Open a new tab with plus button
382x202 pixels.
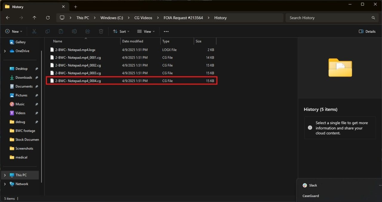[76, 7]
